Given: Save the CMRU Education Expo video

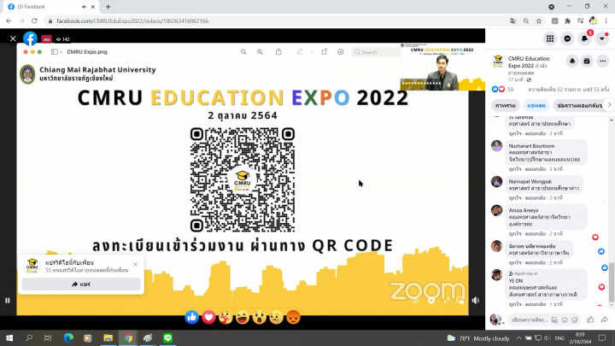Looking at the screenshot, I should (x=587, y=62).
